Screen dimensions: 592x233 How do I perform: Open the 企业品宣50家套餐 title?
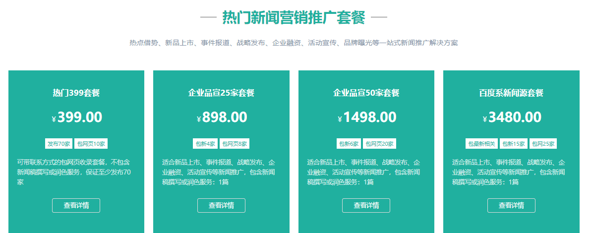366,93
